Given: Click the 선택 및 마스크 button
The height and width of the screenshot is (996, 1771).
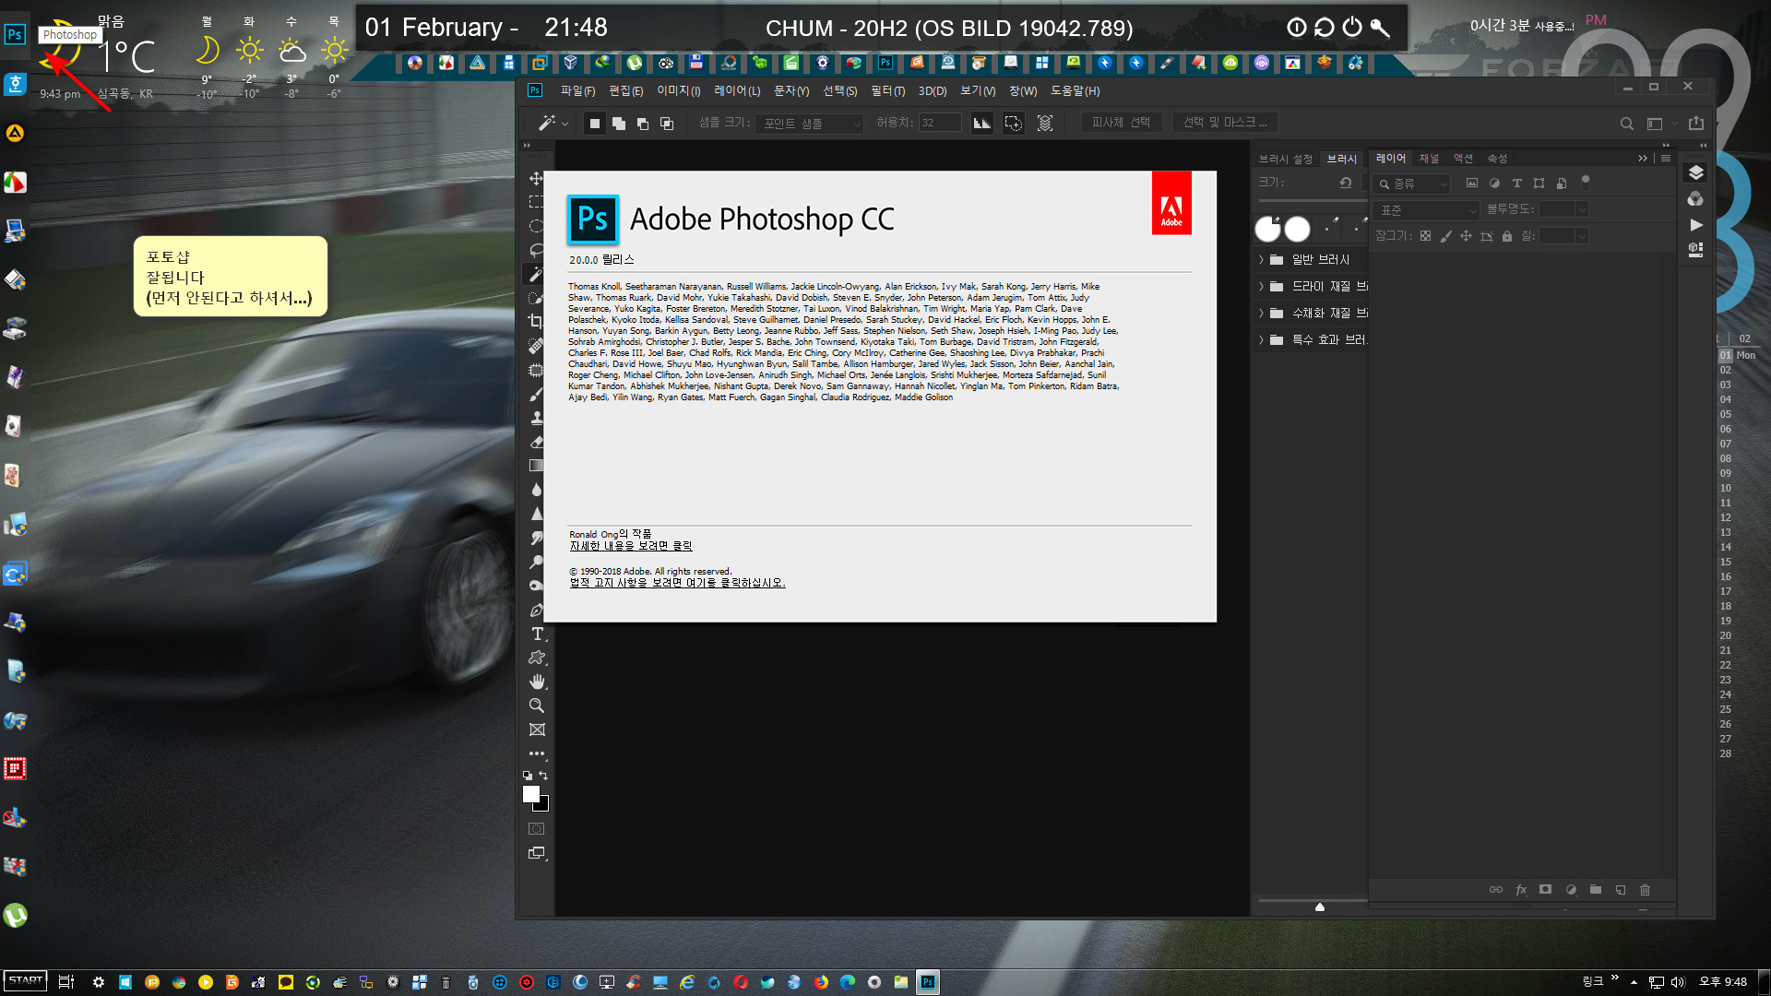Looking at the screenshot, I should coord(1225,123).
